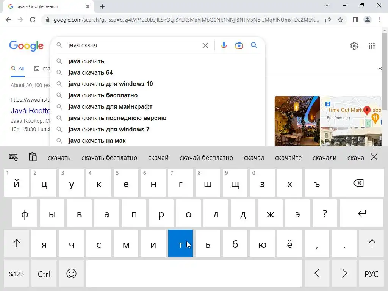This screenshot has width=388, height=291.
Task: Open the Google apps grid
Action: [x=371, y=46]
